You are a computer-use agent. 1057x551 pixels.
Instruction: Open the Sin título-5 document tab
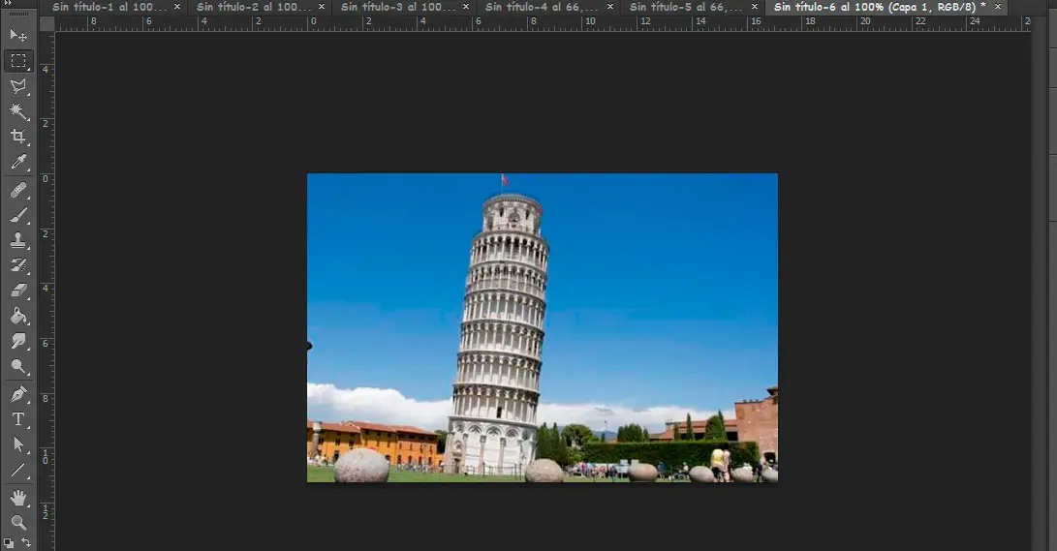pos(686,7)
